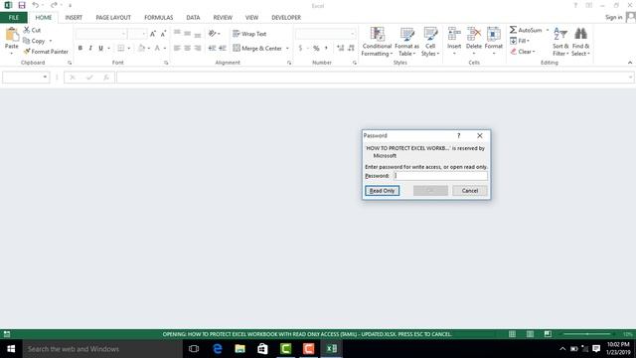Collapse the ribbon with the chevron
Viewport: 636px width, 358px height.
tap(630, 63)
